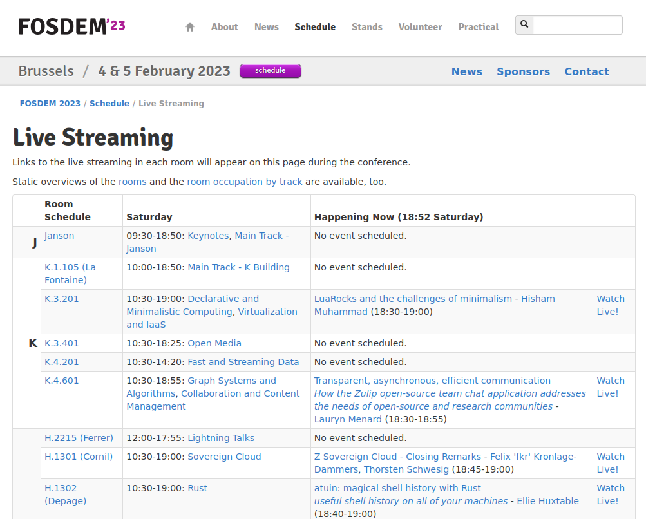Open News link in the grey banner

[467, 71]
